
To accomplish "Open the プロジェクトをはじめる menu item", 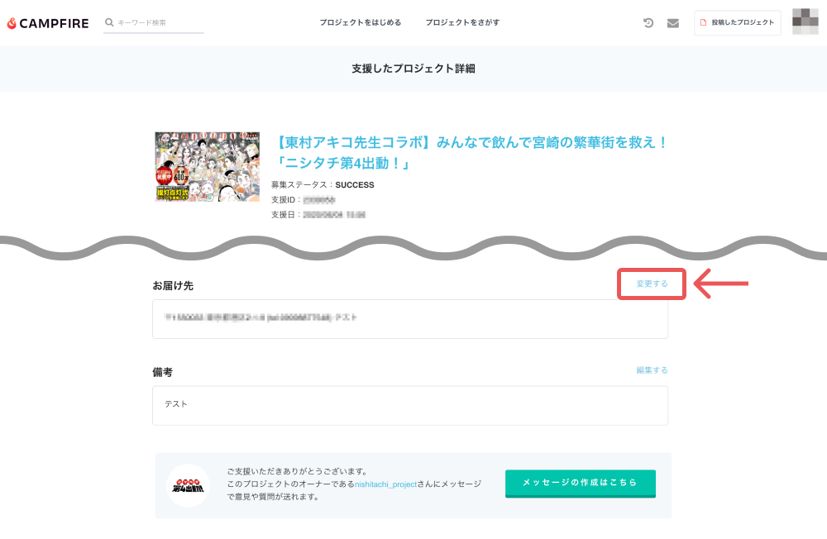I will [x=360, y=23].
